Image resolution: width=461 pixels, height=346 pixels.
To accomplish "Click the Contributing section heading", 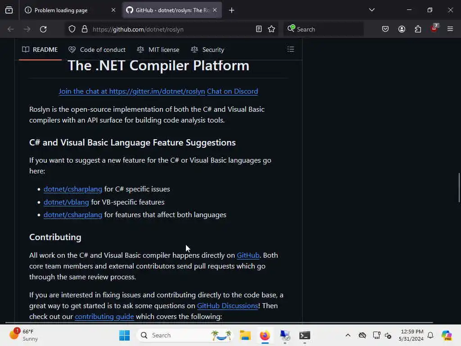I will point(55,237).
